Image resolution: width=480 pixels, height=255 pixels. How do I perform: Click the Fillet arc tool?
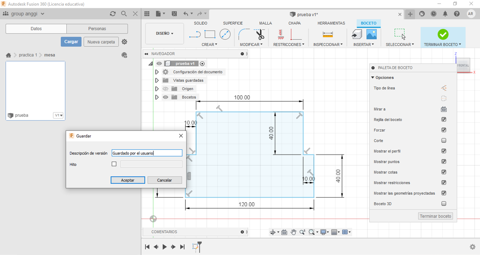[244, 34]
